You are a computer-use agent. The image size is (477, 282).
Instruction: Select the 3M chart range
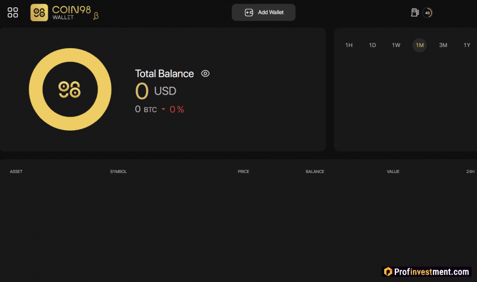coord(443,45)
